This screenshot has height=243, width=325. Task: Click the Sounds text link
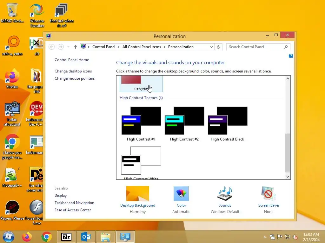pyautogui.click(x=225, y=205)
